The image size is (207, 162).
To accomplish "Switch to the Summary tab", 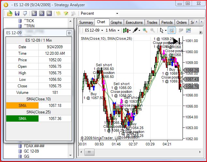I will [86, 22].
